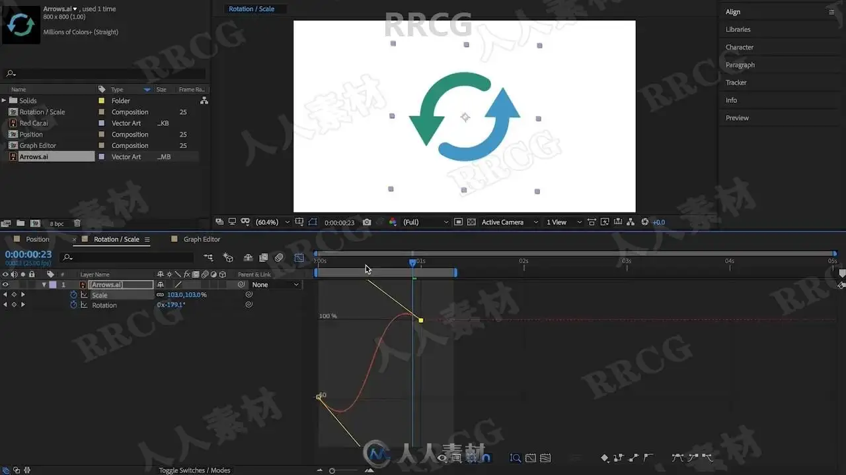Add or remove Scale keyframe diamond
The height and width of the screenshot is (475, 846).
(x=14, y=295)
